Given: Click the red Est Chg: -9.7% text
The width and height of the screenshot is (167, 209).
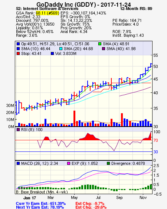Looking at the screenshot, I should point(90,203).
